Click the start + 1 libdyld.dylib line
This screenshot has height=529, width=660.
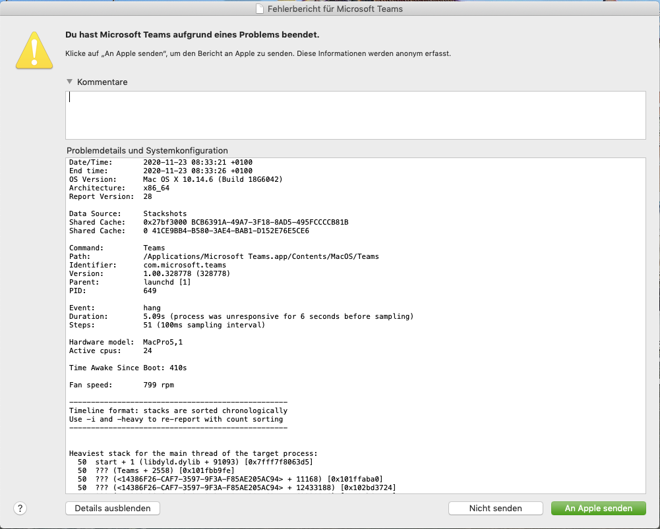click(x=195, y=462)
